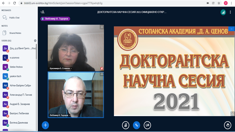Select user Stefan Peshov
The width and height of the screenshot is (235, 132).
coord(19,67)
